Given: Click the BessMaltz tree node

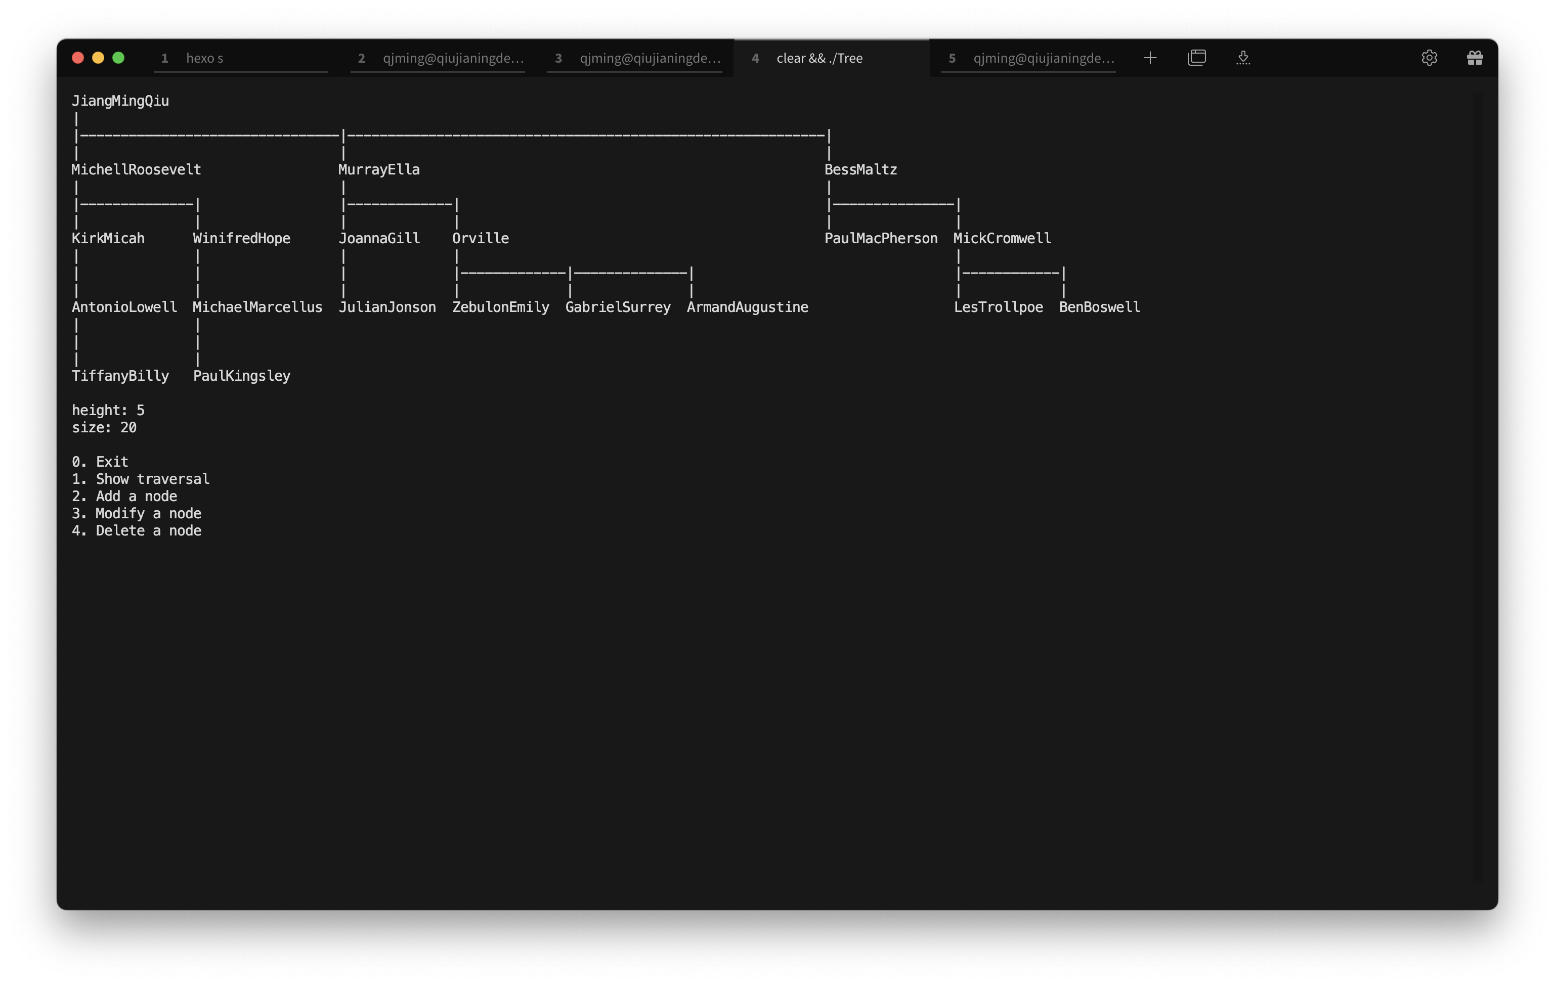Looking at the screenshot, I should pyautogui.click(x=861, y=170).
